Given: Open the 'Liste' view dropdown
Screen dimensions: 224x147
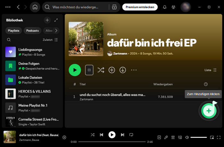Looking at the screenshot, I should [211, 70].
